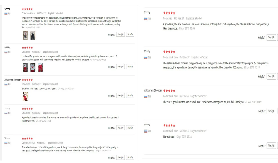Click Yes (0) on the suit is good review
The height and width of the screenshot is (163, 278).
pyautogui.click(x=271, y=111)
